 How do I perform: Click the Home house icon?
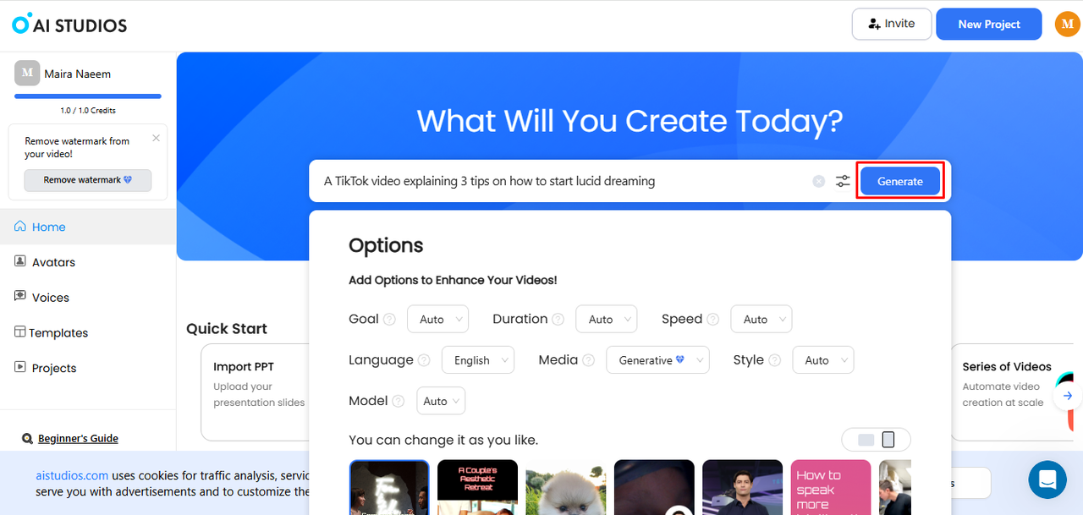pyautogui.click(x=20, y=227)
